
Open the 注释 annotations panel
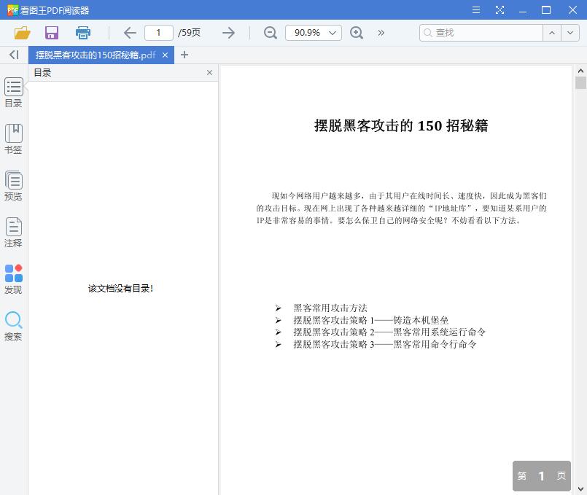pyautogui.click(x=13, y=232)
